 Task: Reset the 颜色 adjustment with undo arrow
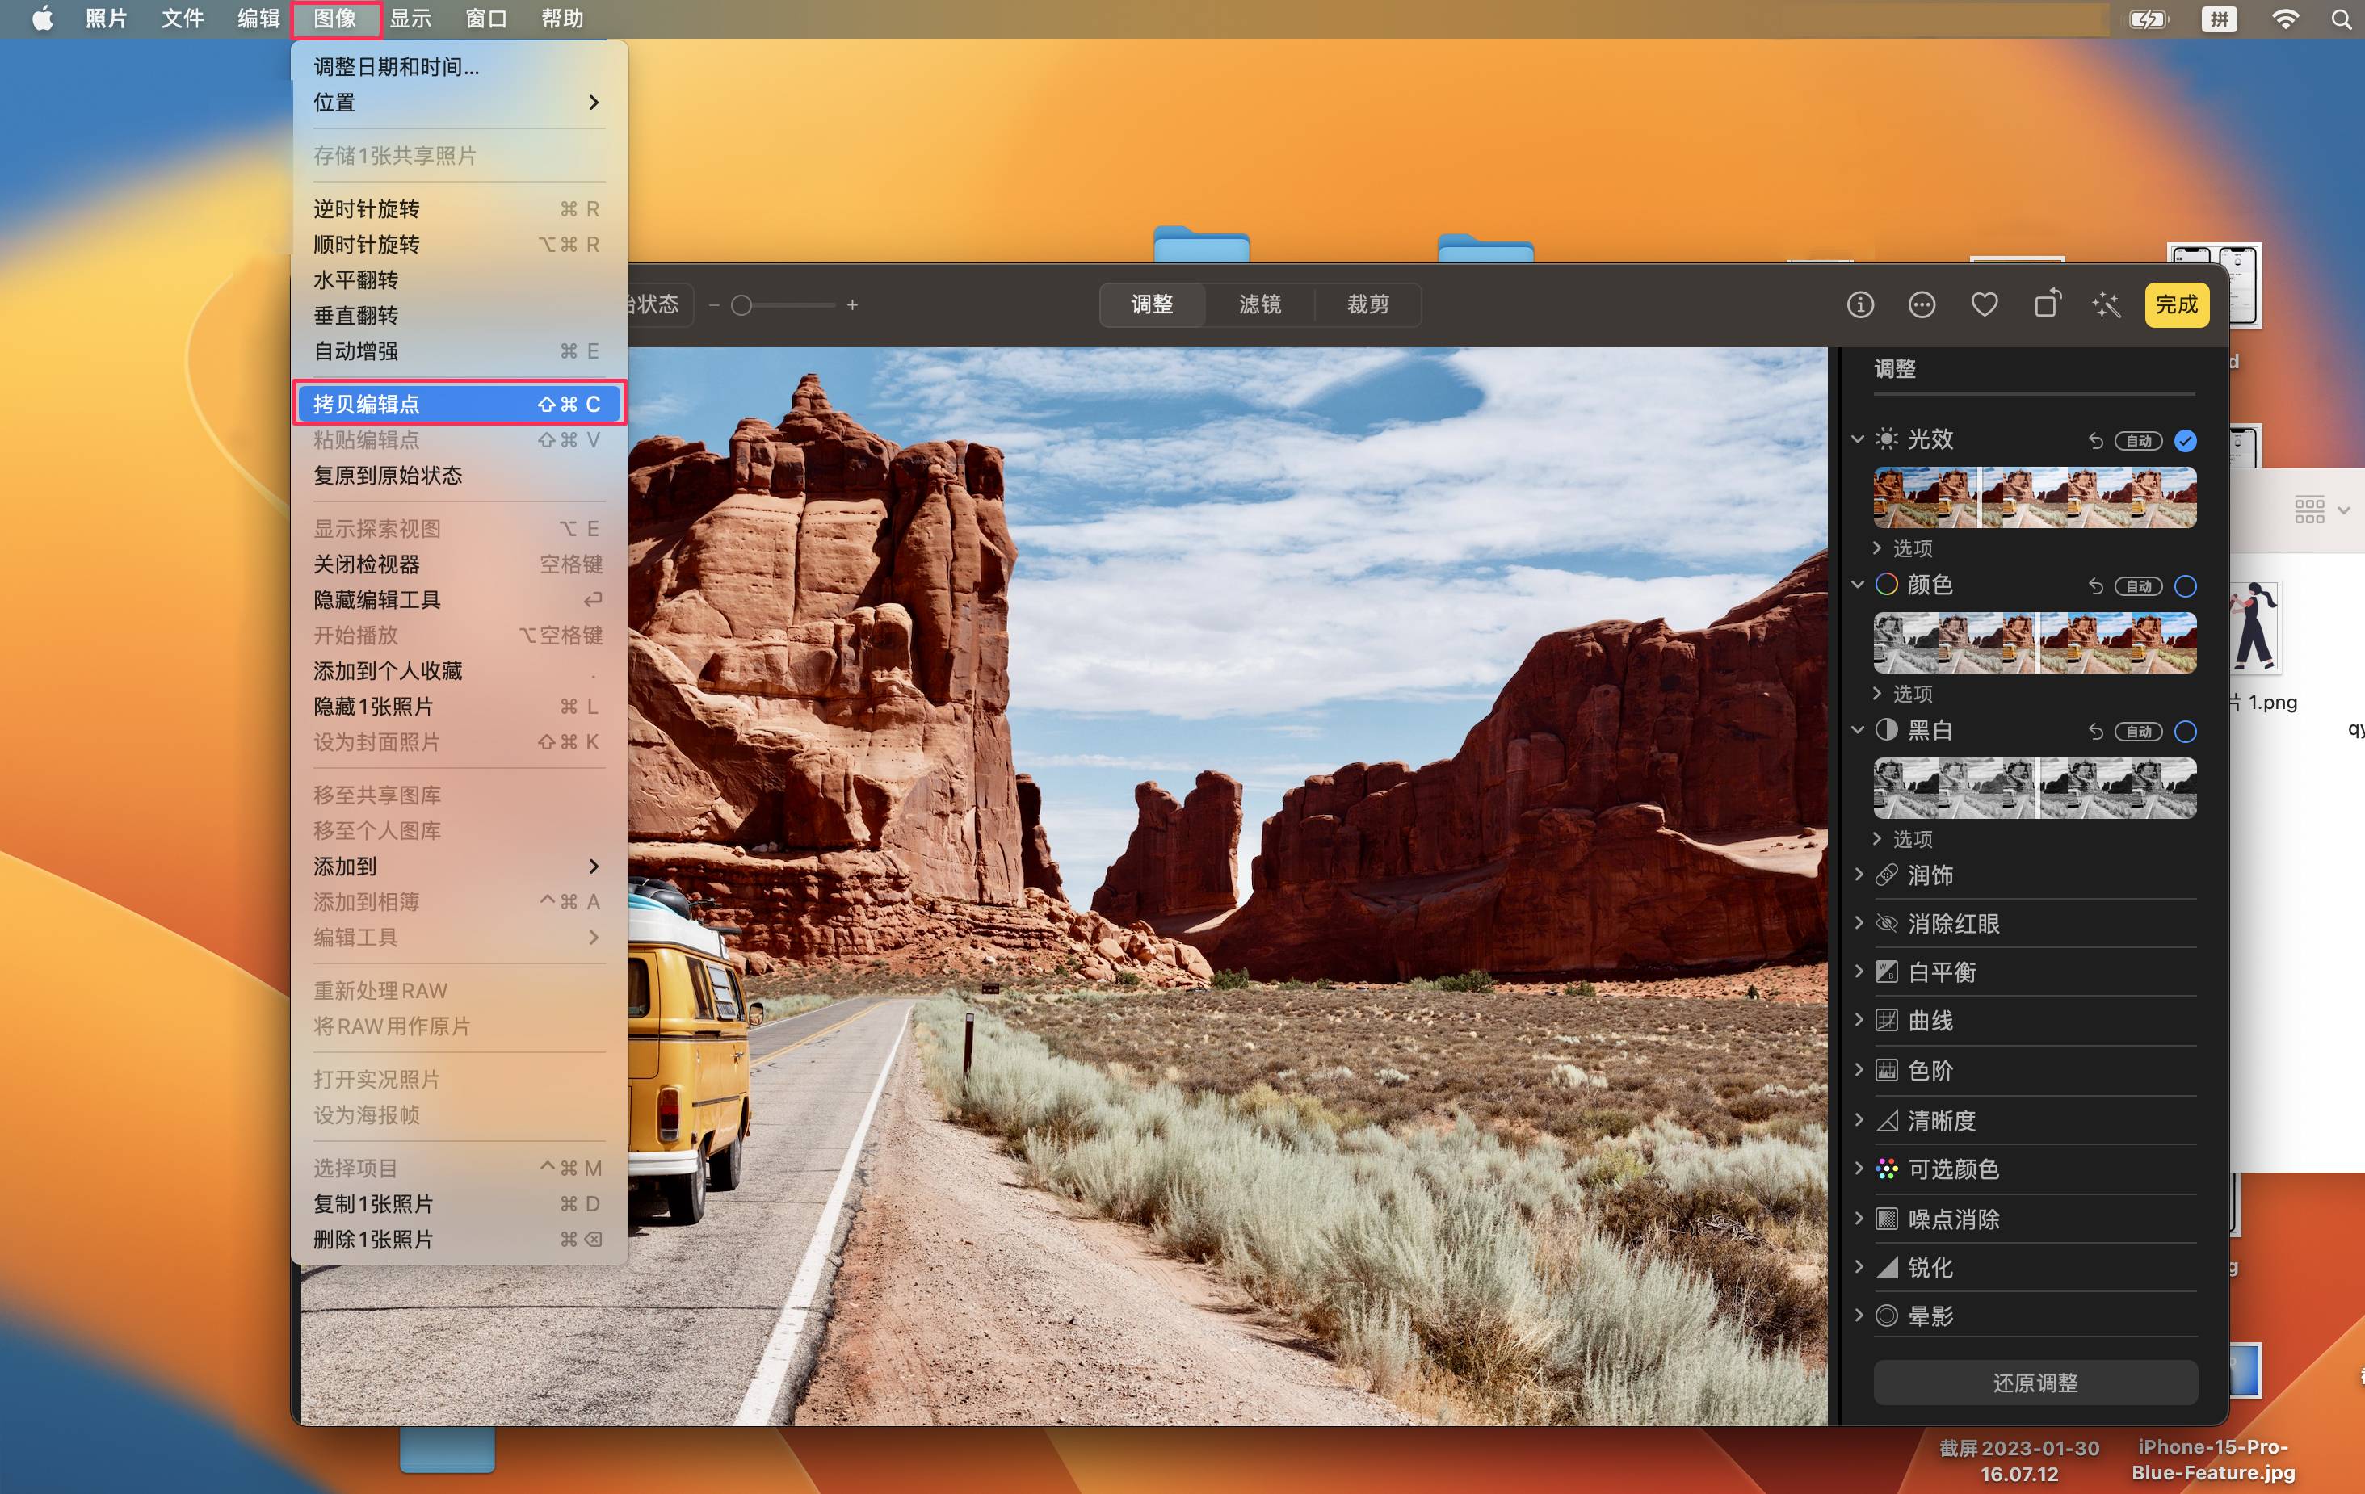2095,585
